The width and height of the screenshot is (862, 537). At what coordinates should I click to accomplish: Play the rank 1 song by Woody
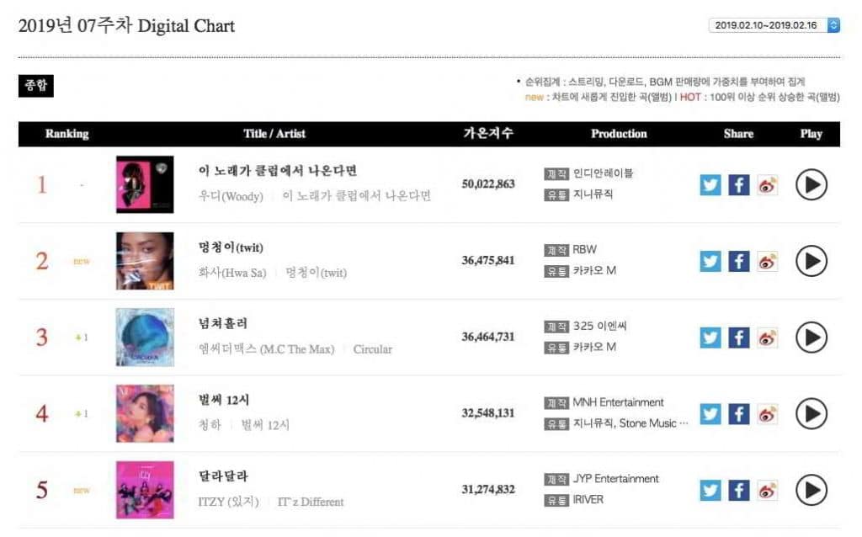click(811, 184)
